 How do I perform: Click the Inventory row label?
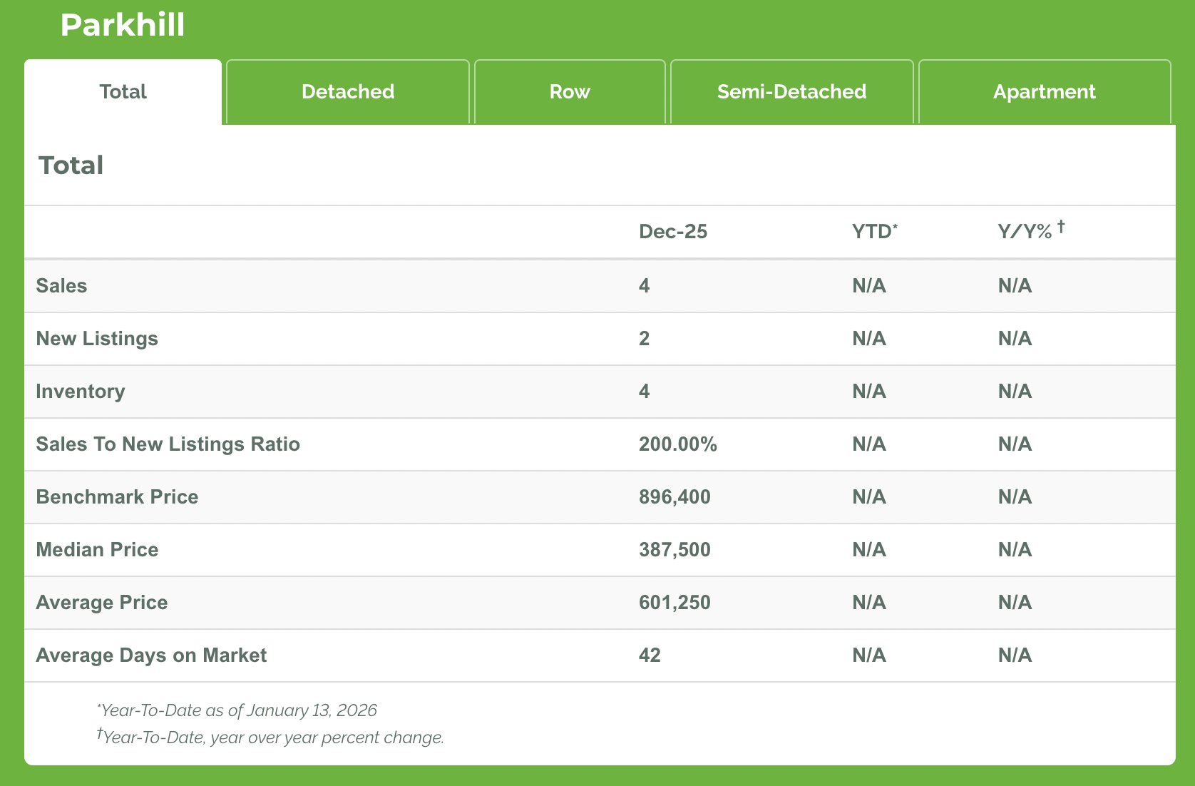point(81,392)
